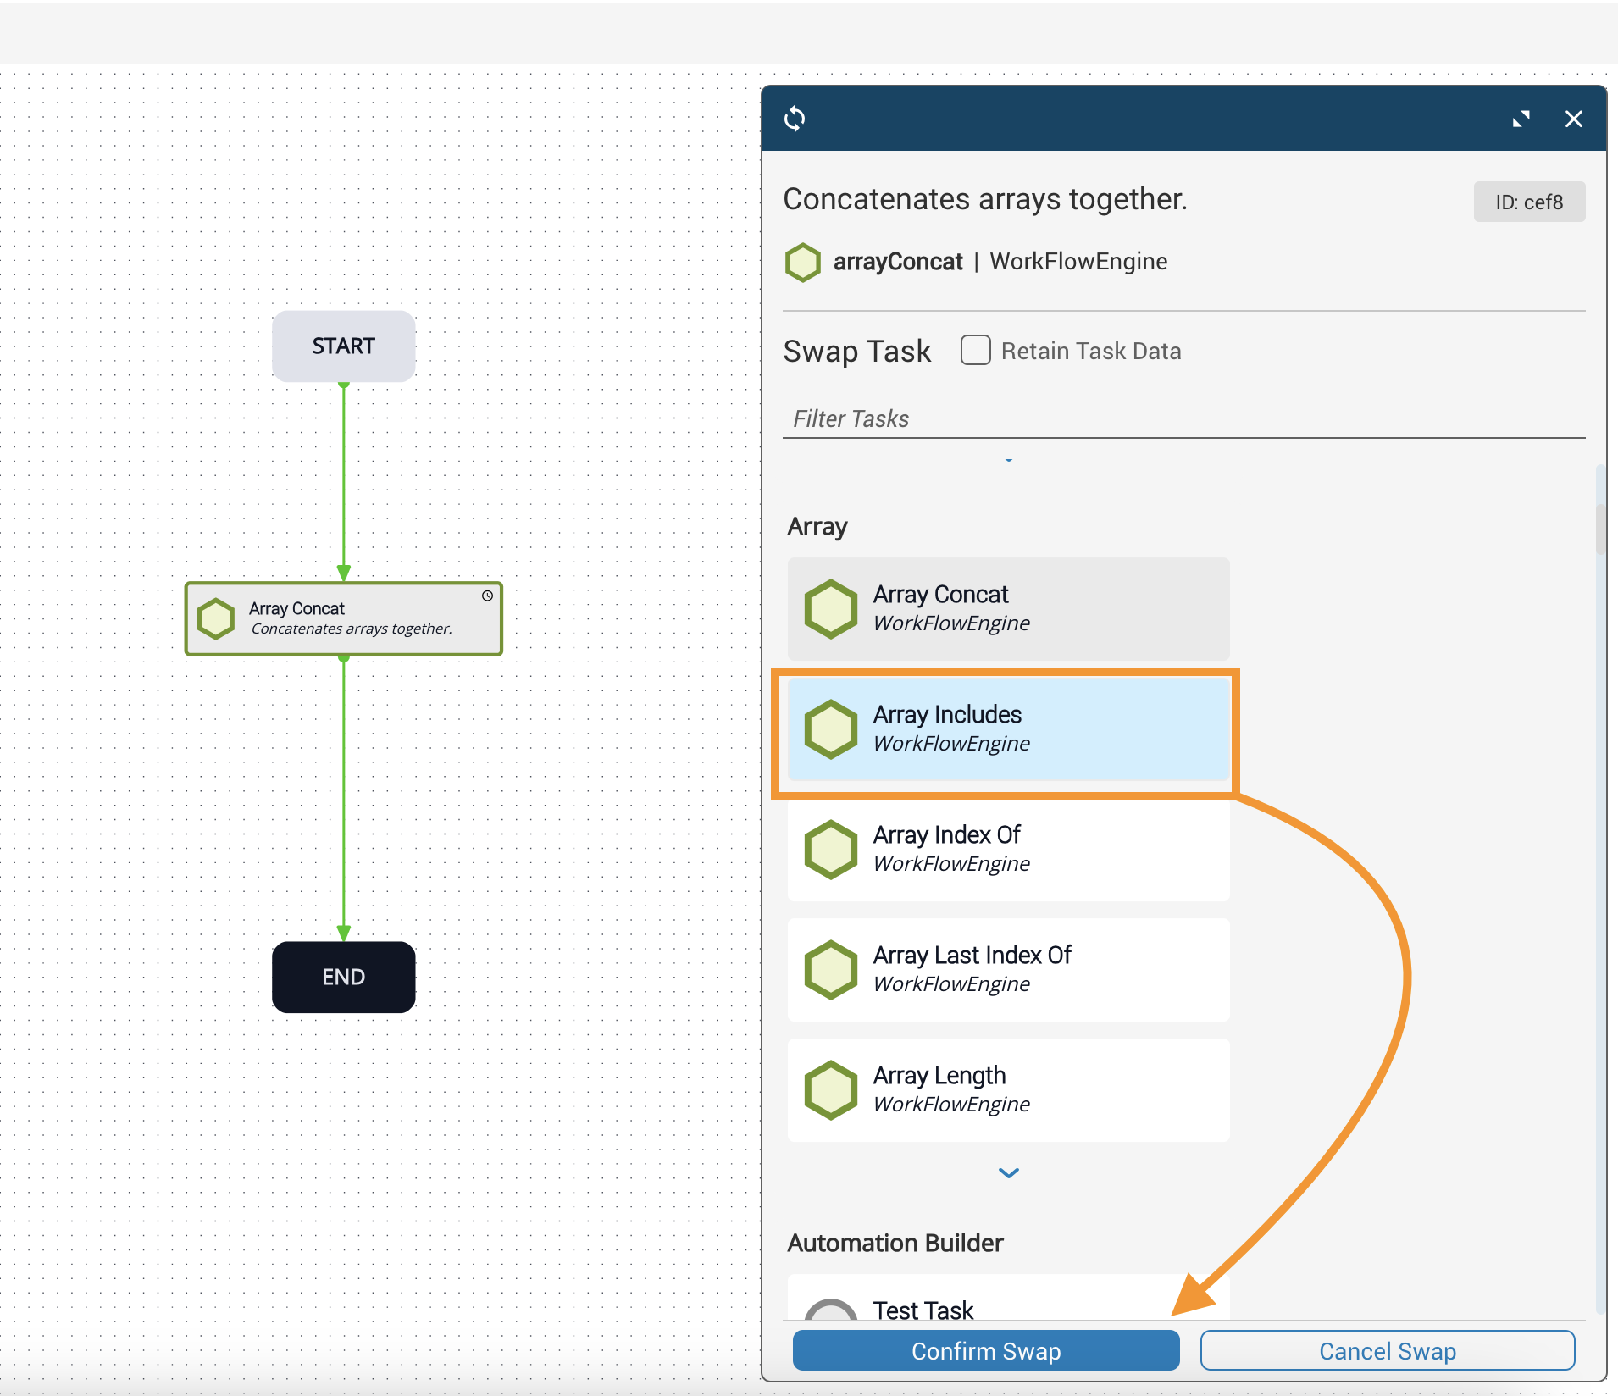The image size is (1618, 1396).
Task: Click the clock icon on Array Concat node
Action: point(487,596)
